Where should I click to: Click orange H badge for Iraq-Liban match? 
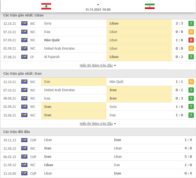(x=191, y=32)
